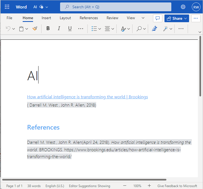Click the in-text citation Darrell M. West 2018
Image resolution: width=203 pixels, height=189 pixels.
pyautogui.click(x=61, y=105)
